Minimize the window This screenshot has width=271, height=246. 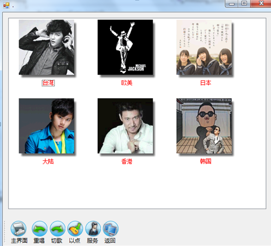[x=232, y=3]
